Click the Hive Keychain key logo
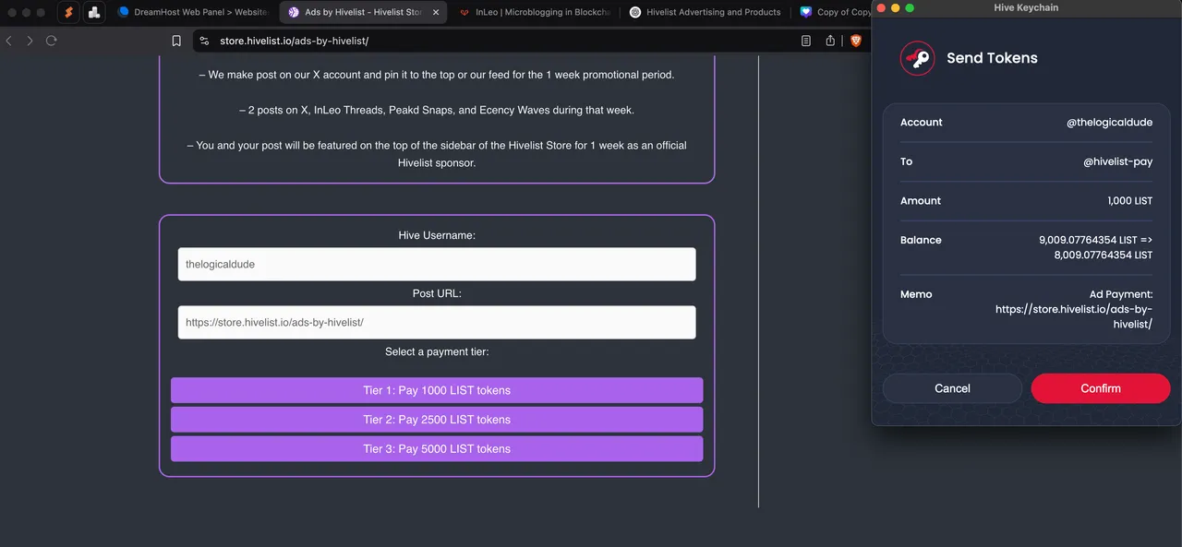This screenshot has height=547, width=1182. (x=917, y=58)
